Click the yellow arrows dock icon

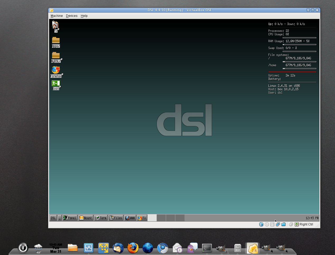coord(103,248)
